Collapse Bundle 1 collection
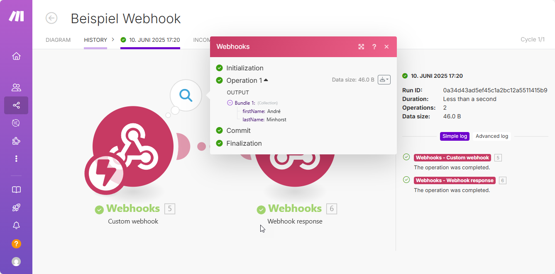This screenshot has height=274, width=555. [x=230, y=103]
